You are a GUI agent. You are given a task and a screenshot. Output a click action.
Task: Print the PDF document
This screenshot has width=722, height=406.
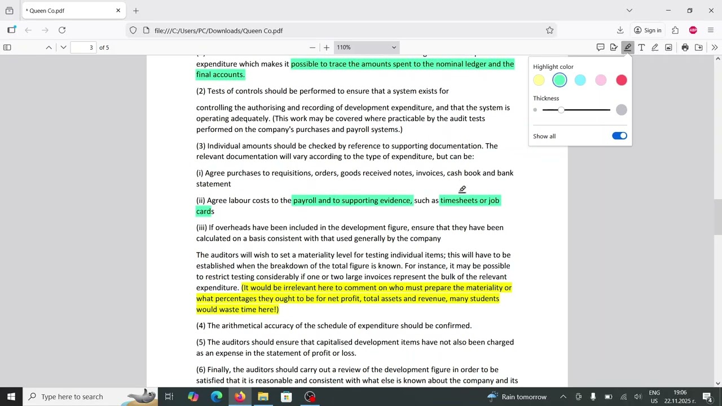point(685,47)
